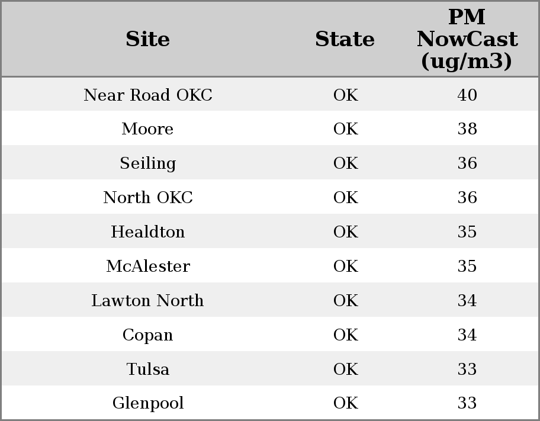Select the Tulsa site cell
540x421 pixels.
147,369
